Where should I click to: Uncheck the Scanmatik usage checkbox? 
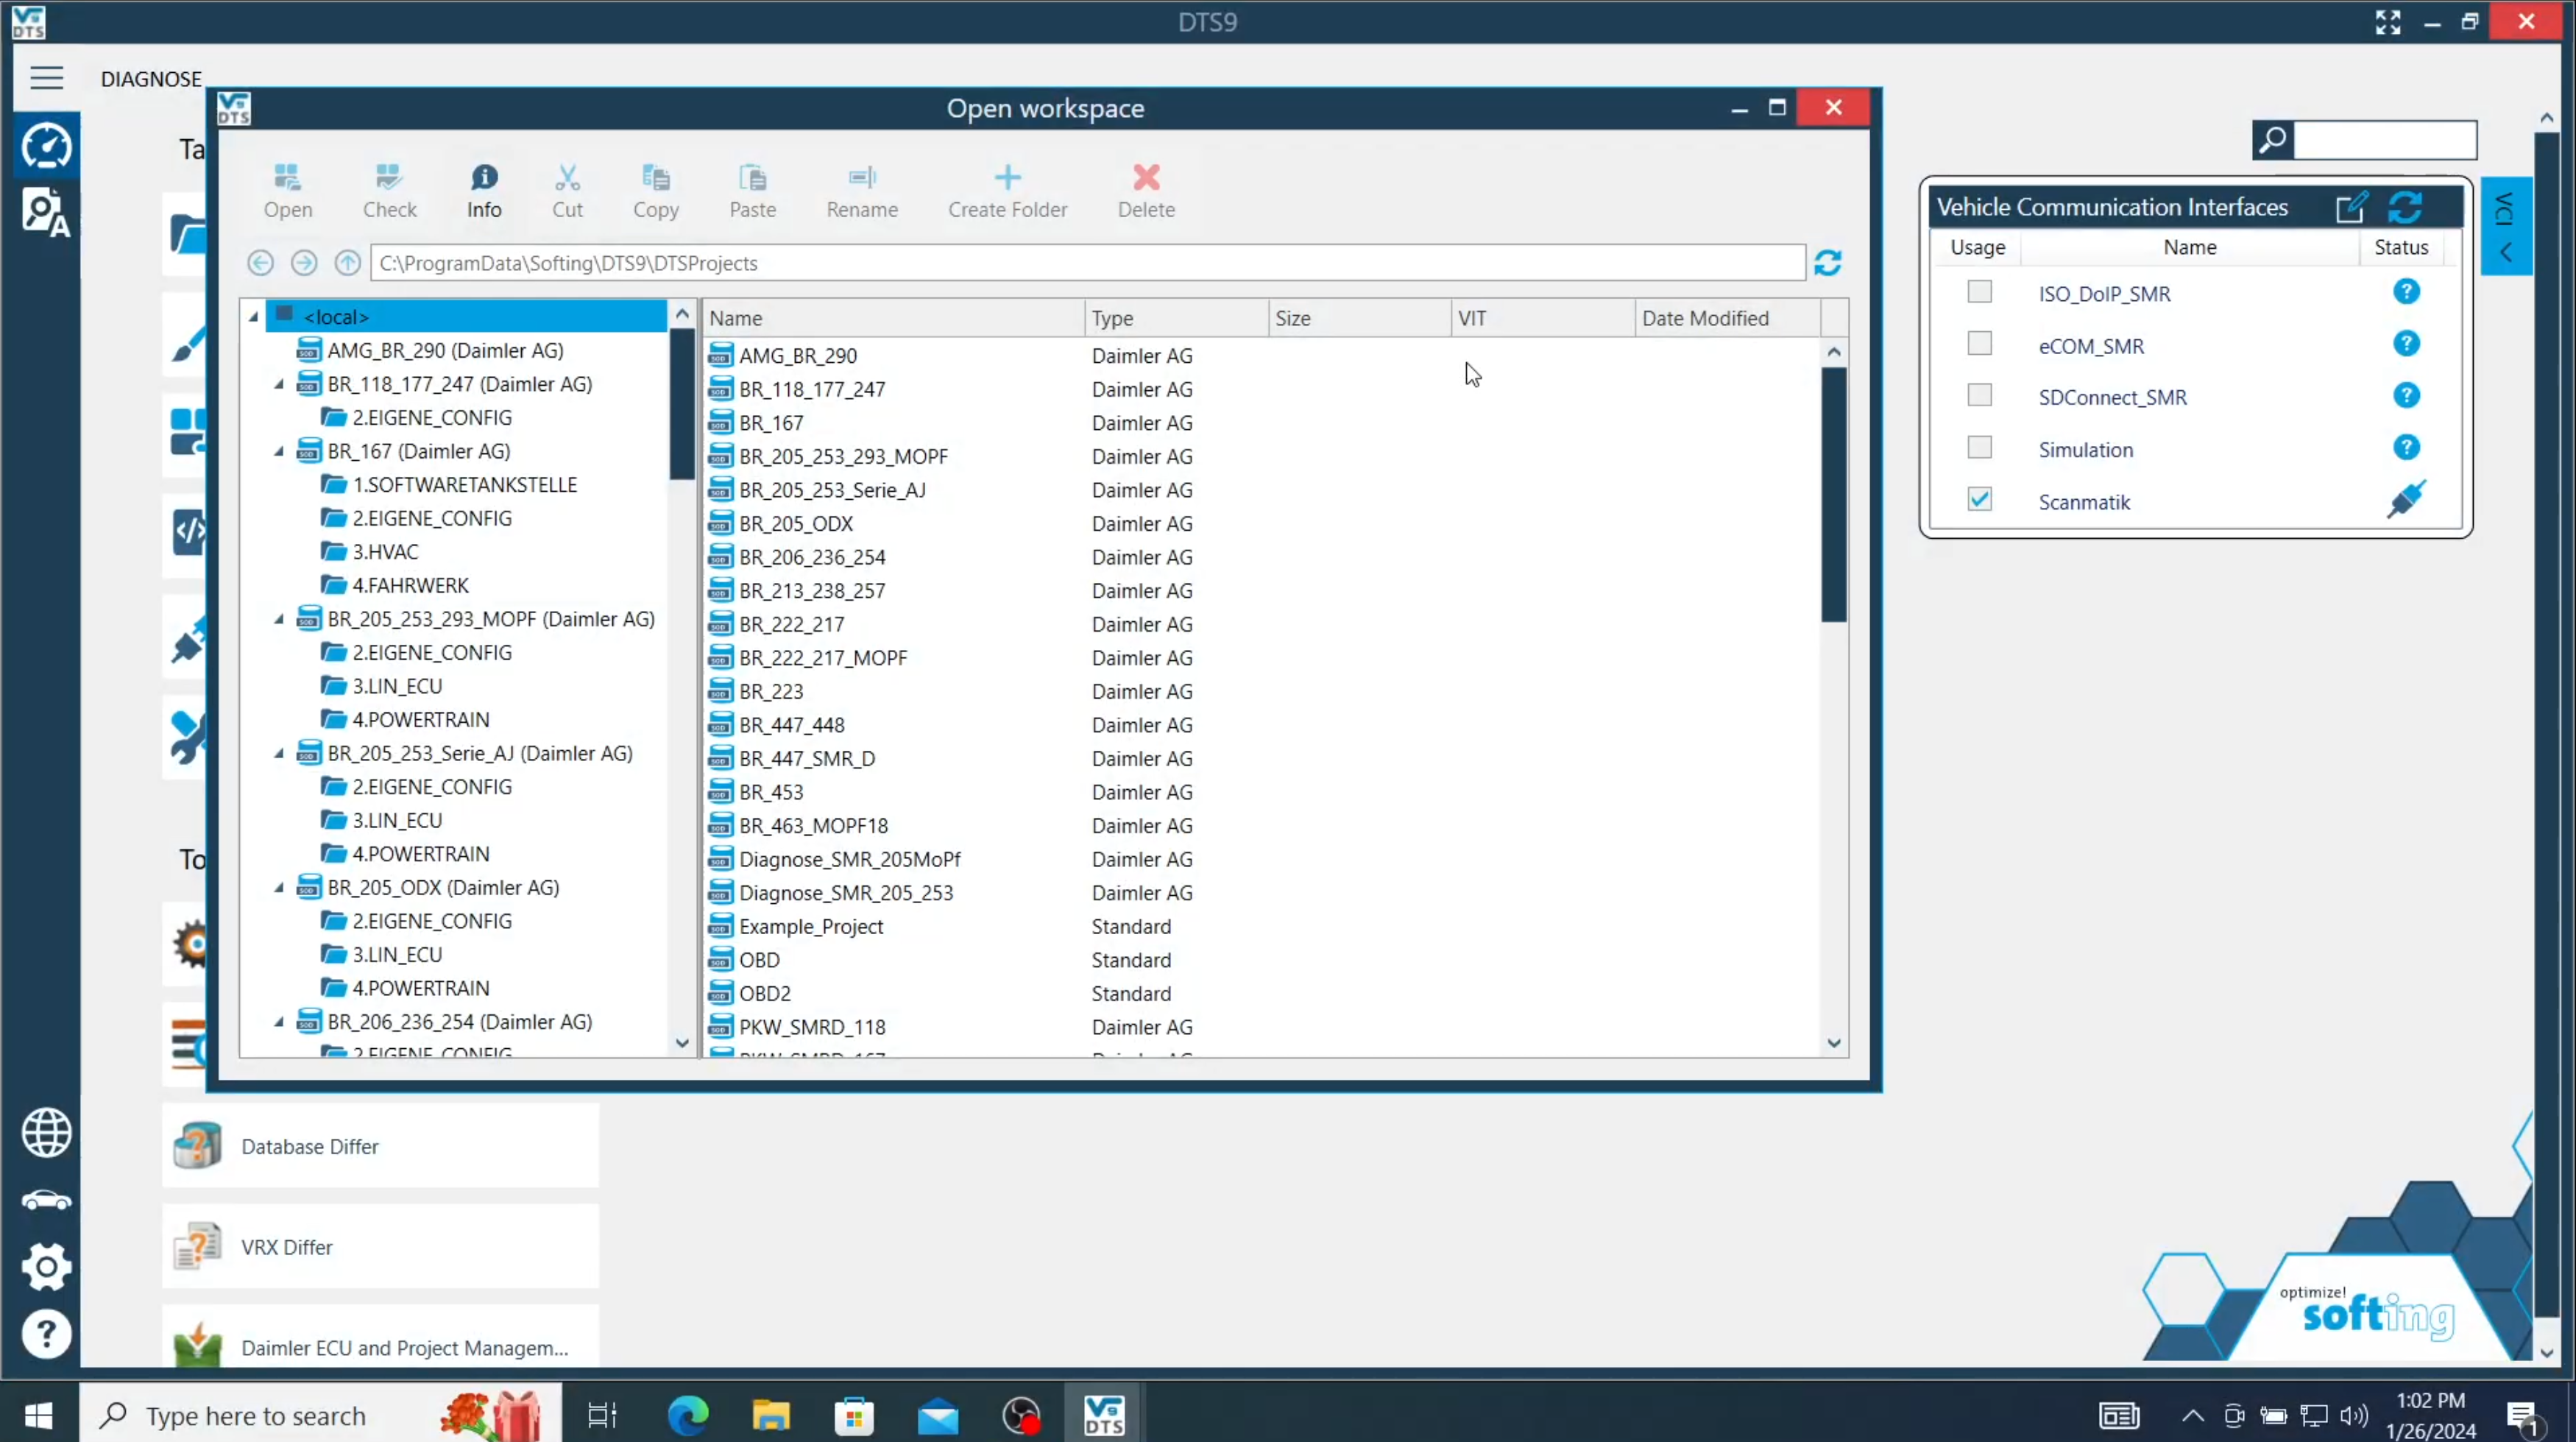point(1979,499)
